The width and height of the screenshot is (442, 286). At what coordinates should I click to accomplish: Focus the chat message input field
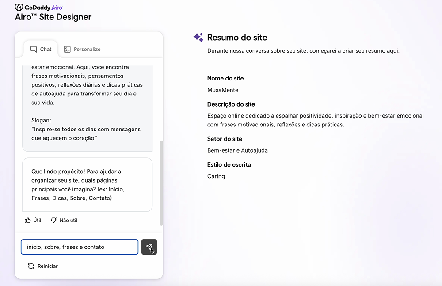80,247
